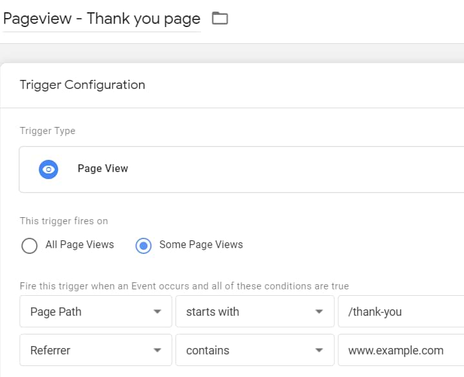Click the blue Page View eye icon
This screenshot has width=464, height=377.
click(x=48, y=169)
